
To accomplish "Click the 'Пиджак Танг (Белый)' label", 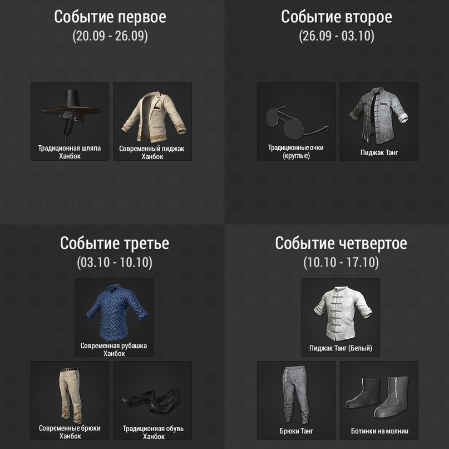I will 341,348.
